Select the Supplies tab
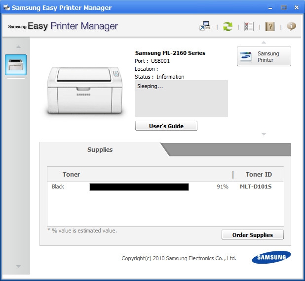This screenshot has width=305, height=281. coord(100,149)
